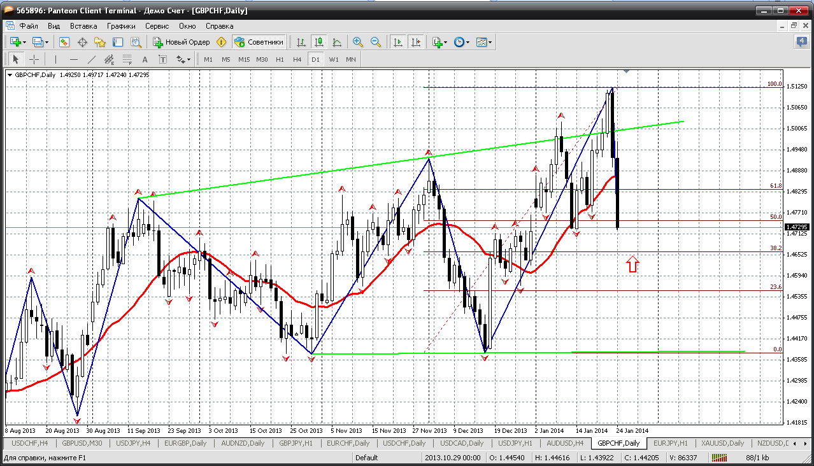The image size is (814, 466).
Task: Select the trendline drawing tool
Action: [x=91, y=59]
